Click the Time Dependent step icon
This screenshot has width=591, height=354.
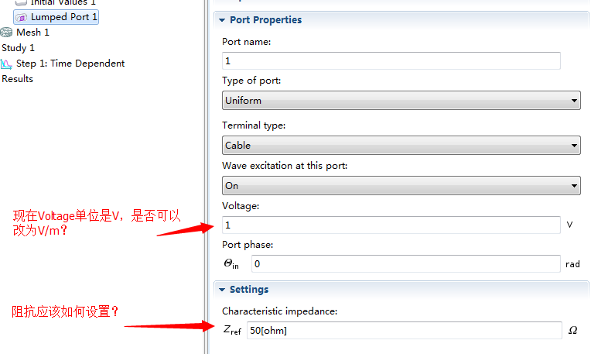(x=7, y=64)
